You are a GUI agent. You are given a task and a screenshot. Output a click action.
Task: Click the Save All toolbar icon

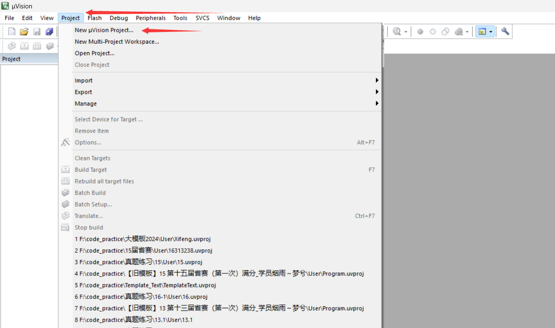click(x=50, y=31)
